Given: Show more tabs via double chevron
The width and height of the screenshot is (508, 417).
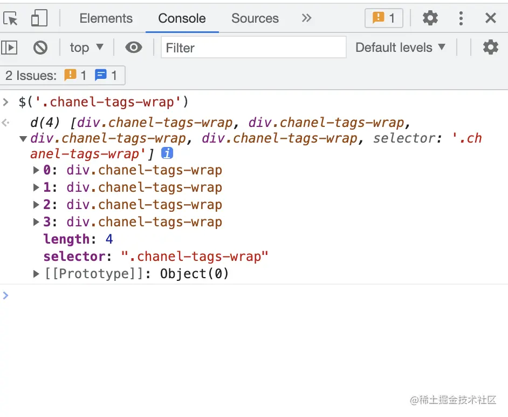Looking at the screenshot, I should click(x=306, y=18).
